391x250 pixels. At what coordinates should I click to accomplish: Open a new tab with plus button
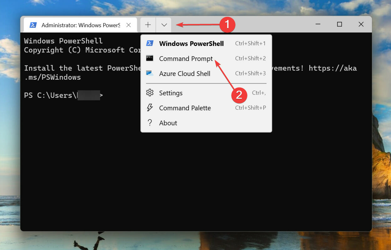coord(148,25)
